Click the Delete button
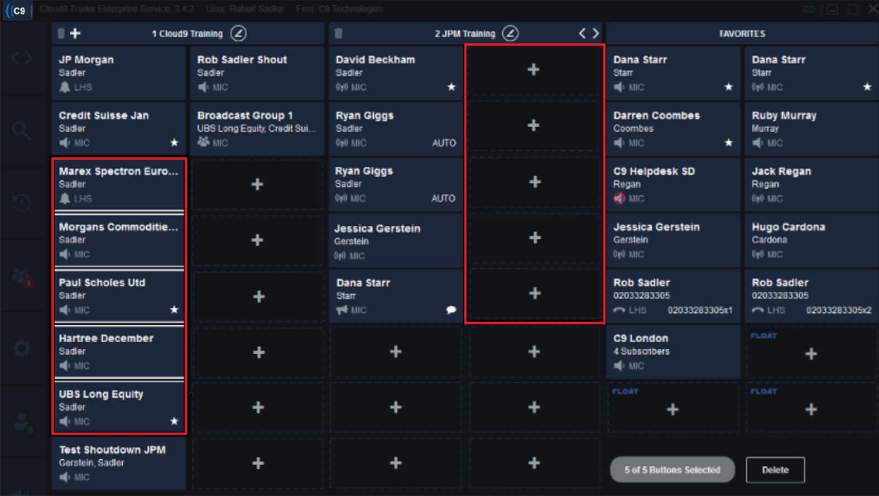The image size is (879, 496). pos(775,470)
